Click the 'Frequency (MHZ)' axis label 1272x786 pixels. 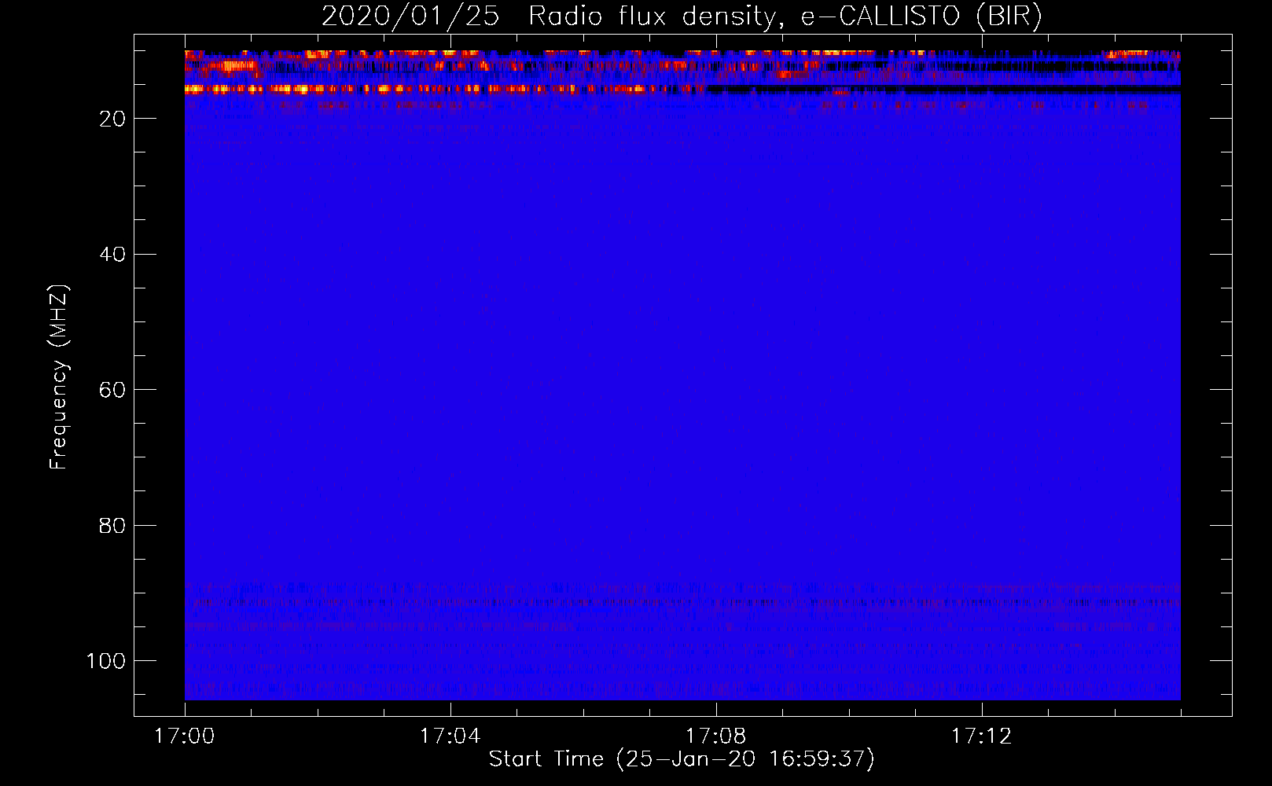tap(59, 377)
